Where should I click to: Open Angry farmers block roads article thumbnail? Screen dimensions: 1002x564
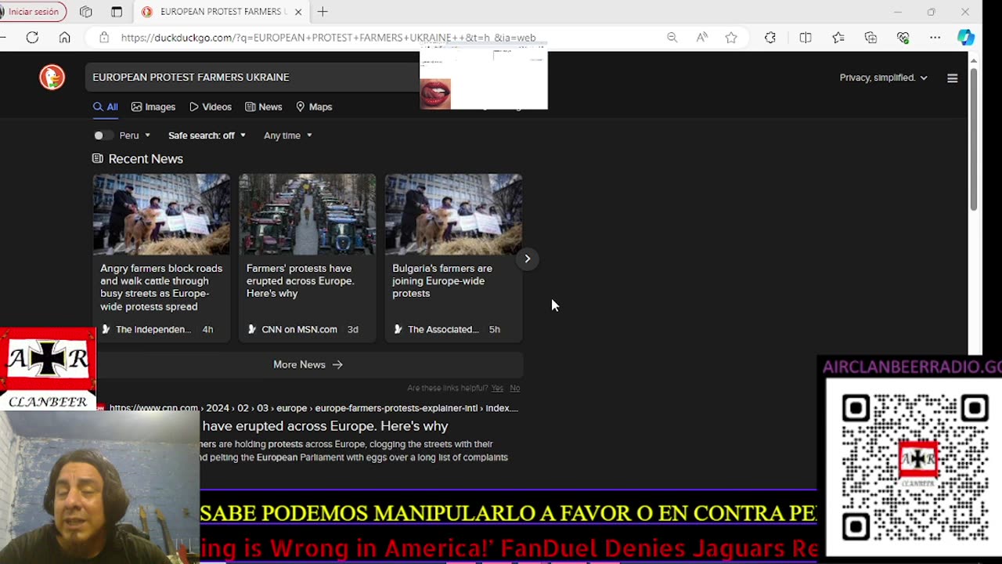[161, 214]
